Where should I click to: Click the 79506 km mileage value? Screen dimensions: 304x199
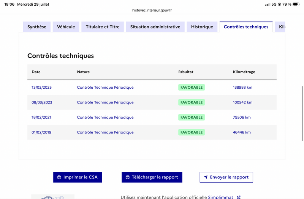point(242,118)
